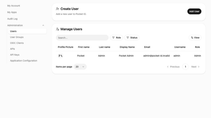Open the Status filter
This screenshot has width=211, height=118.
132,38
